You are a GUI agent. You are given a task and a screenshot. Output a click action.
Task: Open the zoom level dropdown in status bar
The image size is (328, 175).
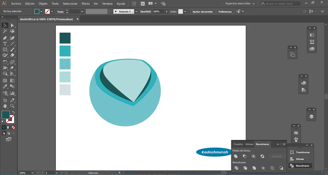(x=33, y=173)
